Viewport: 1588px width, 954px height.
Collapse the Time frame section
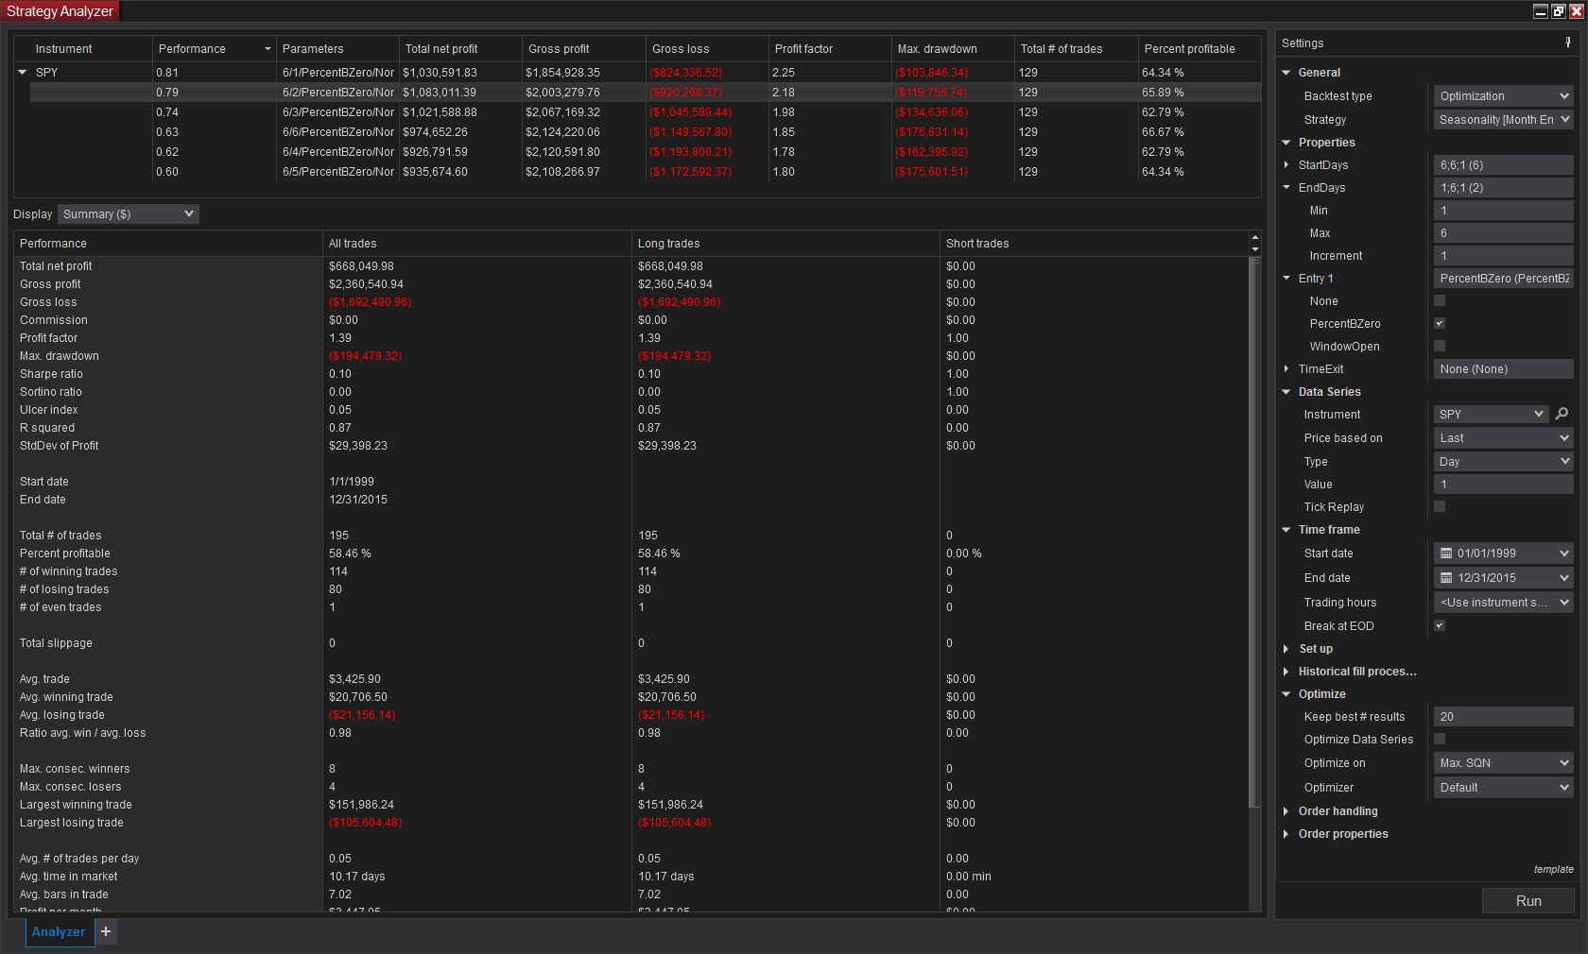pyautogui.click(x=1286, y=530)
